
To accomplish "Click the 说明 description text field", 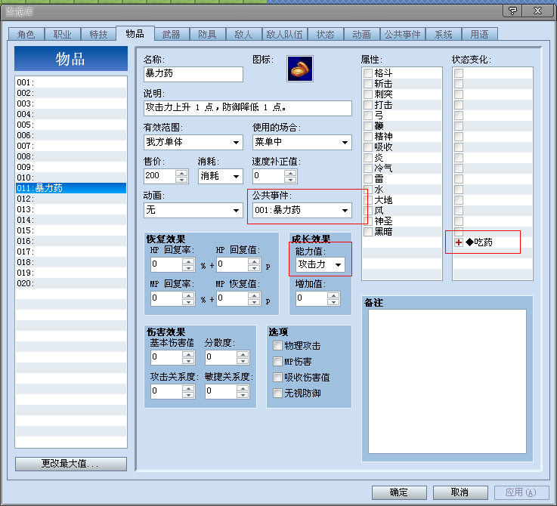I will (248, 108).
